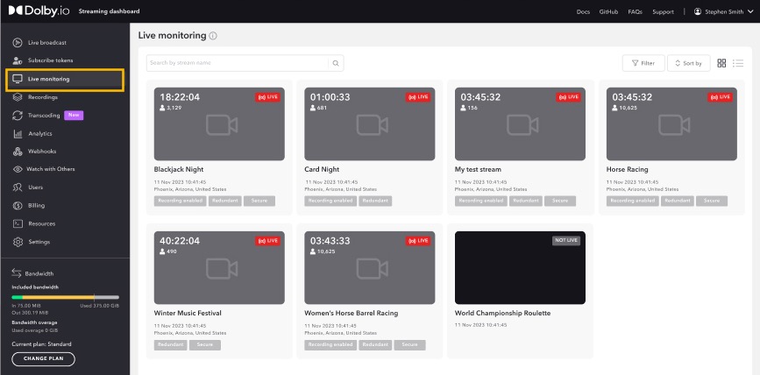Click the Analytics chart icon
This screenshot has width=760, height=375.
pos(17,133)
